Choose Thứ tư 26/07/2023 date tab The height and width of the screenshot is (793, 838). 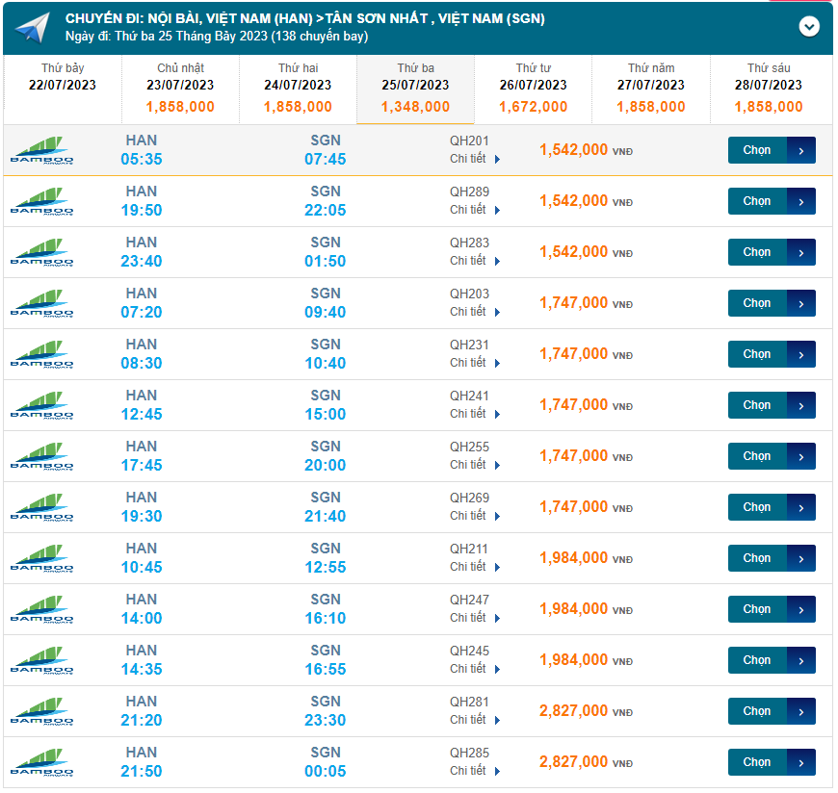[534, 89]
